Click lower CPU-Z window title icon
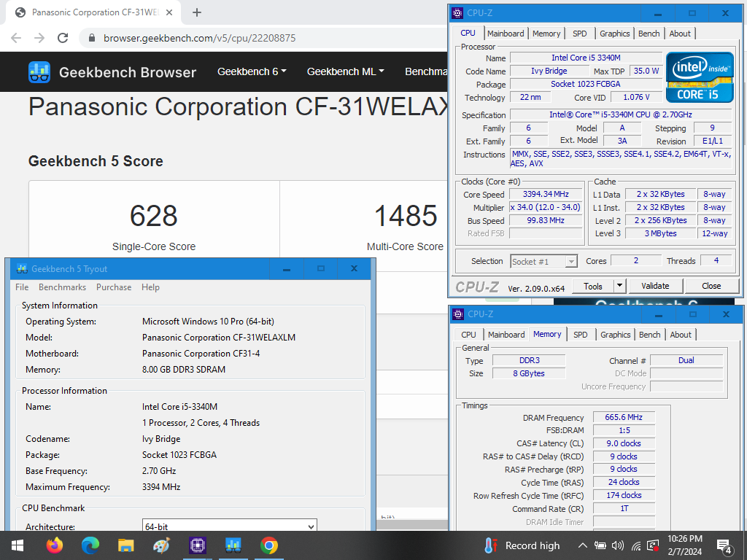Viewport: 747px width, 560px height. pyautogui.click(x=458, y=314)
